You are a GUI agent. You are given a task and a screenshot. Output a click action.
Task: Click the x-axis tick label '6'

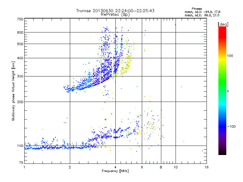click(142, 167)
